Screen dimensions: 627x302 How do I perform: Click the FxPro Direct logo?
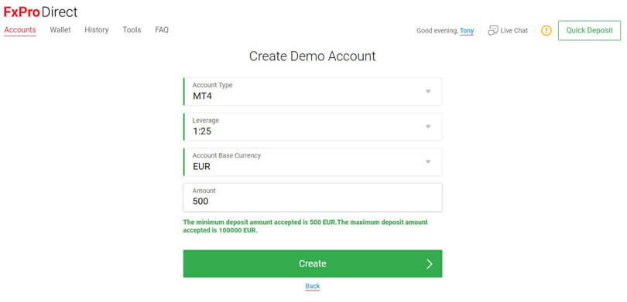point(40,12)
